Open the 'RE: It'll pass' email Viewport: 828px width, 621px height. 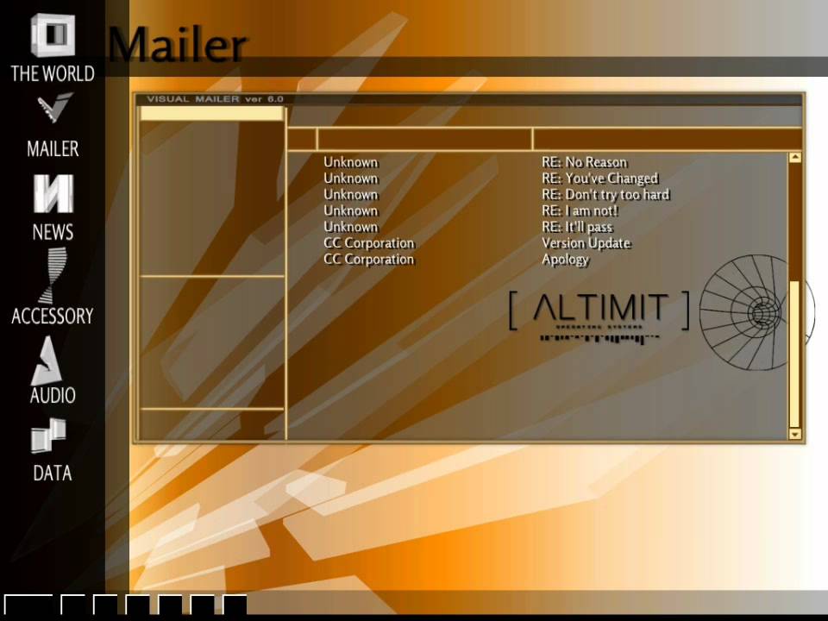coord(577,227)
